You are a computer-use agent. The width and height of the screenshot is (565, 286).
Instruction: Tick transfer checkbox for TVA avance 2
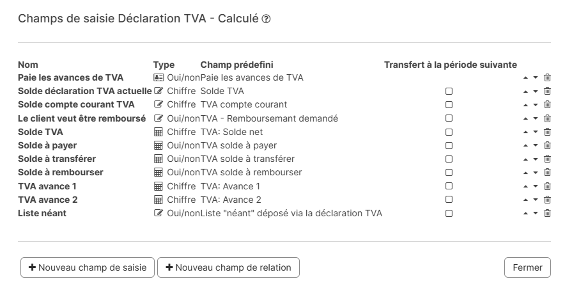(x=449, y=200)
